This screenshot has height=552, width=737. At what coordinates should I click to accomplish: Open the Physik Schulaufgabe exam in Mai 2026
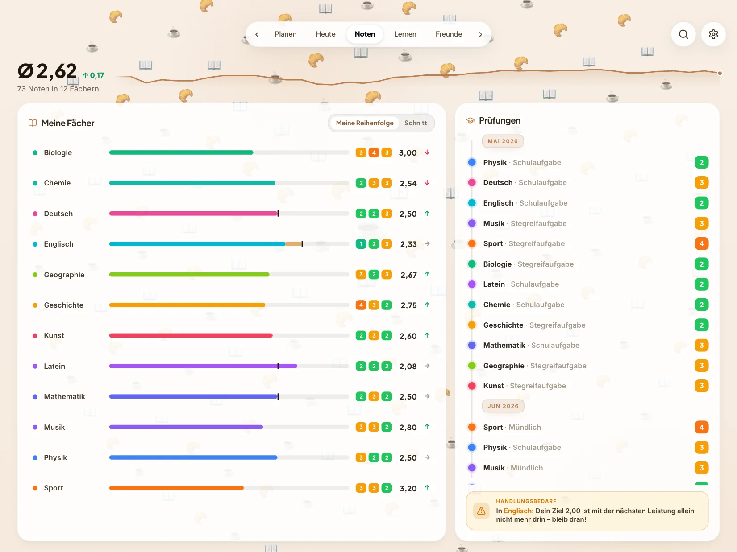click(588, 162)
